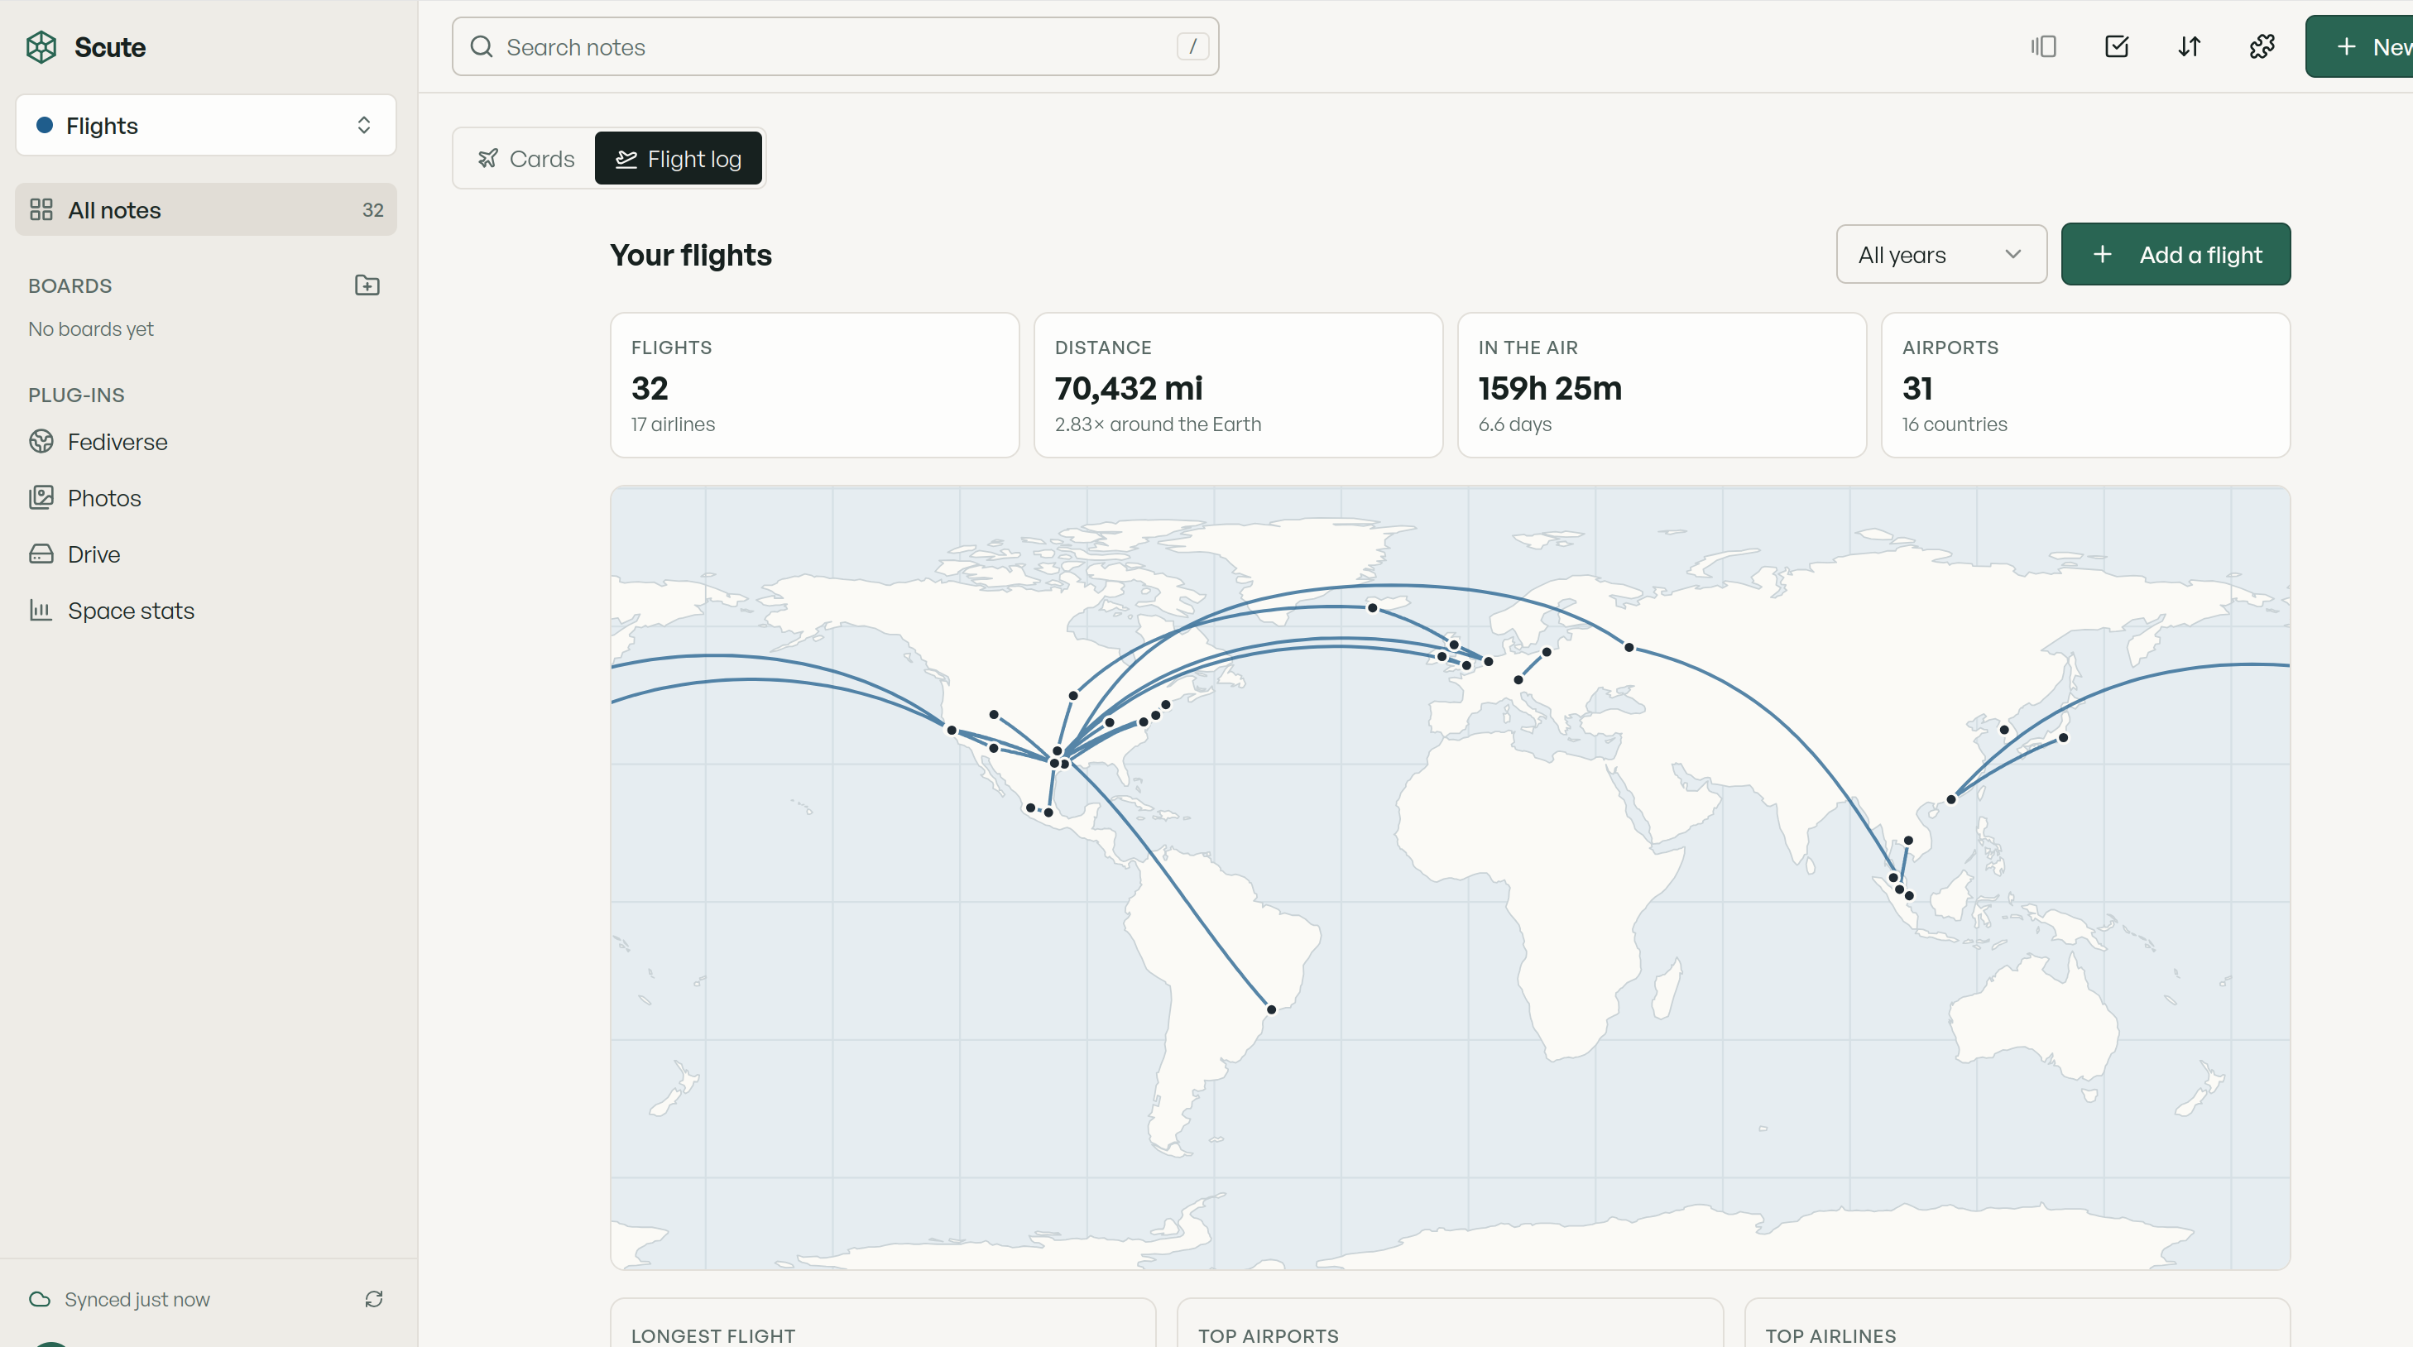This screenshot has width=2413, height=1347.
Task: Click the Top Airports card heading
Action: pos(1269,1335)
